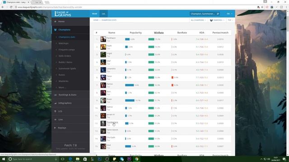The height and width of the screenshot is (162, 289).
Task: Open Urgot's champion portrait
Action: tap(103, 54)
